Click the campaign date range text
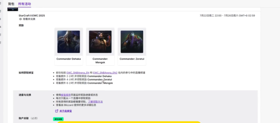 [227, 16]
